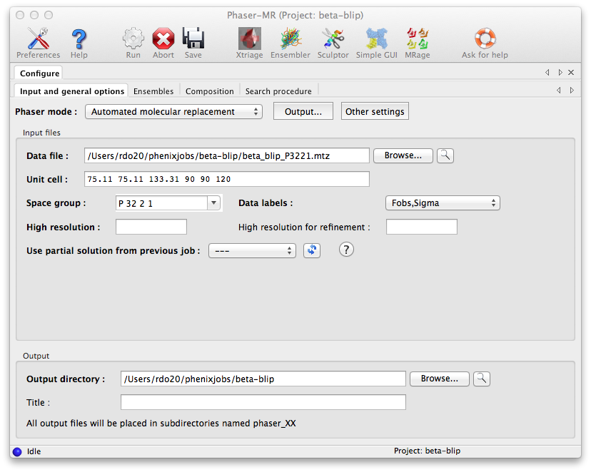
Task: Click into the Title input field
Action: click(x=263, y=403)
